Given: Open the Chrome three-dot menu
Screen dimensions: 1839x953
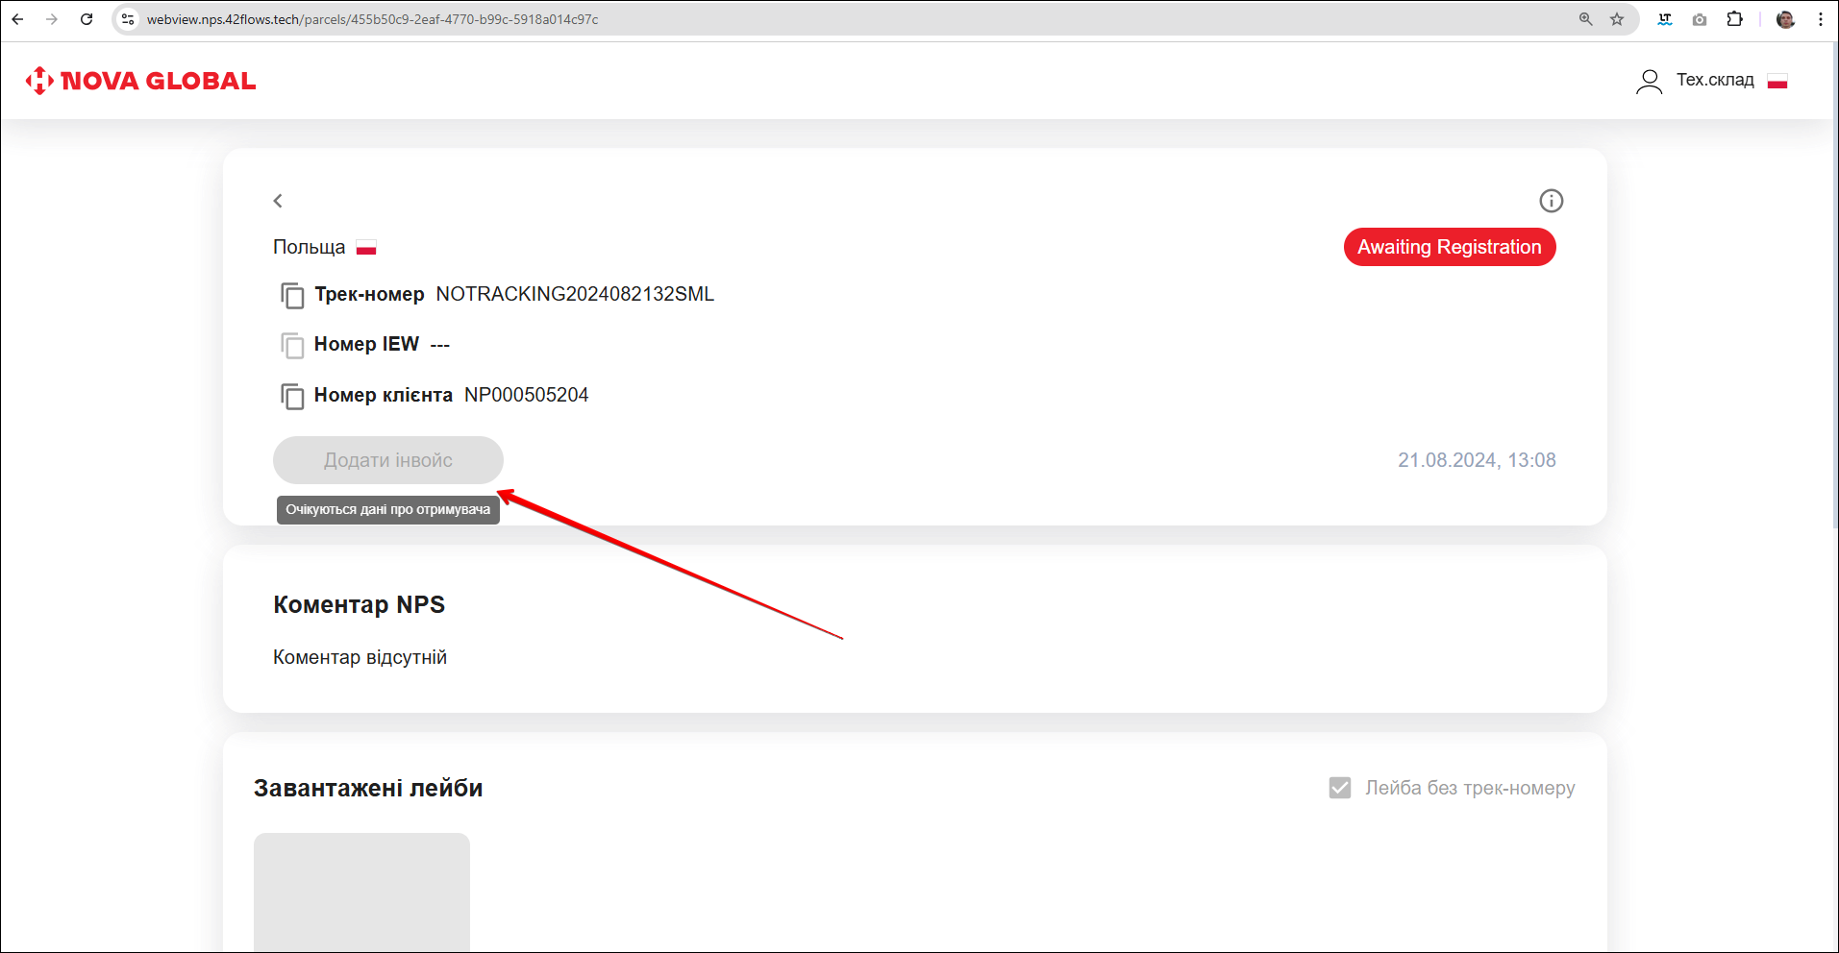Looking at the screenshot, I should coord(1820,19).
